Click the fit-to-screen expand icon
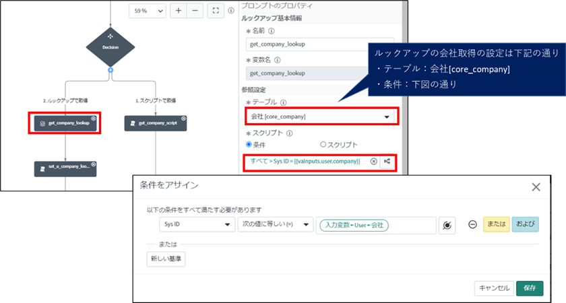This screenshot has height=303, width=566. tap(216, 11)
